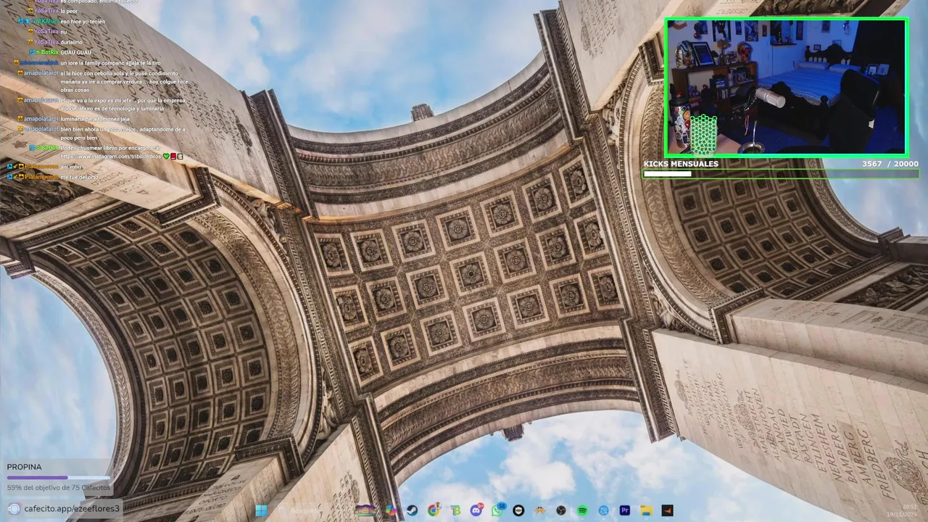Open the Windows Start menu
Viewport: 928px width, 522px height.
(x=261, y=510)
